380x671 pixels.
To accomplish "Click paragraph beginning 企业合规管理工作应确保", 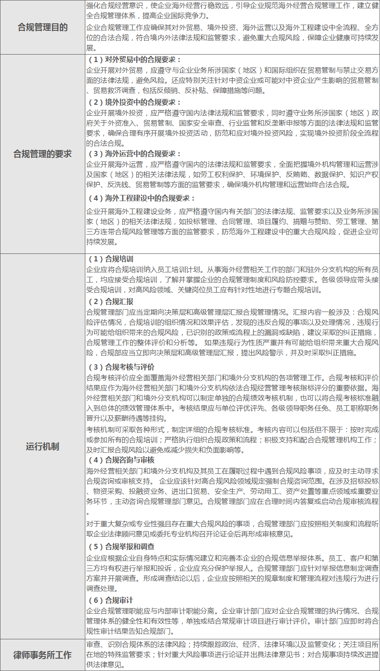I will [232, 38].
